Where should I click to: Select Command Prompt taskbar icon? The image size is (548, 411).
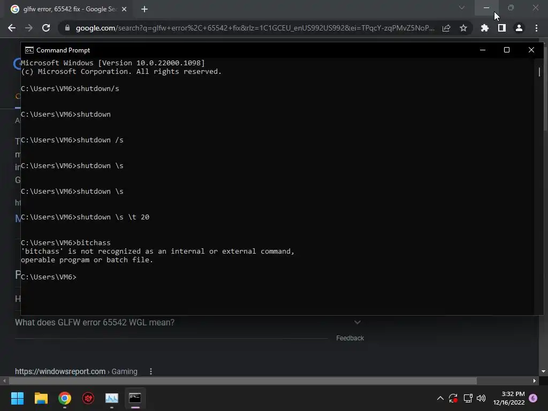pos(135,398)
